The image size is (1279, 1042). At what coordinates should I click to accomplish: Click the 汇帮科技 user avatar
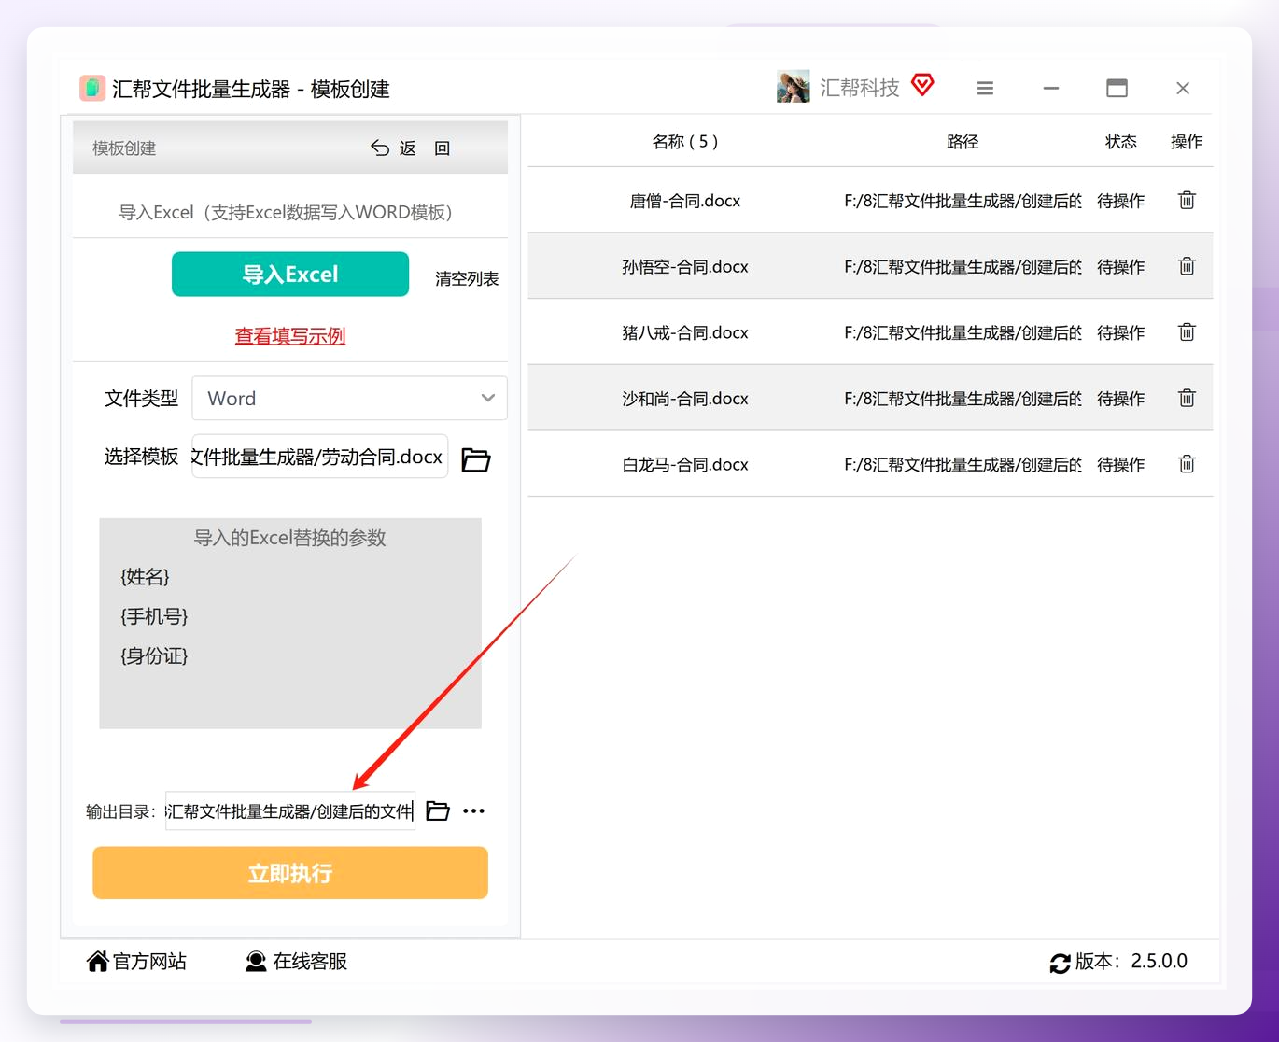click(793, 87)
